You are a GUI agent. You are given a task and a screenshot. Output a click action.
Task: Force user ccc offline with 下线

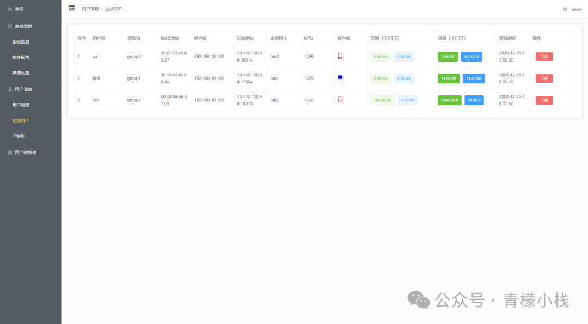click(544, 100)
